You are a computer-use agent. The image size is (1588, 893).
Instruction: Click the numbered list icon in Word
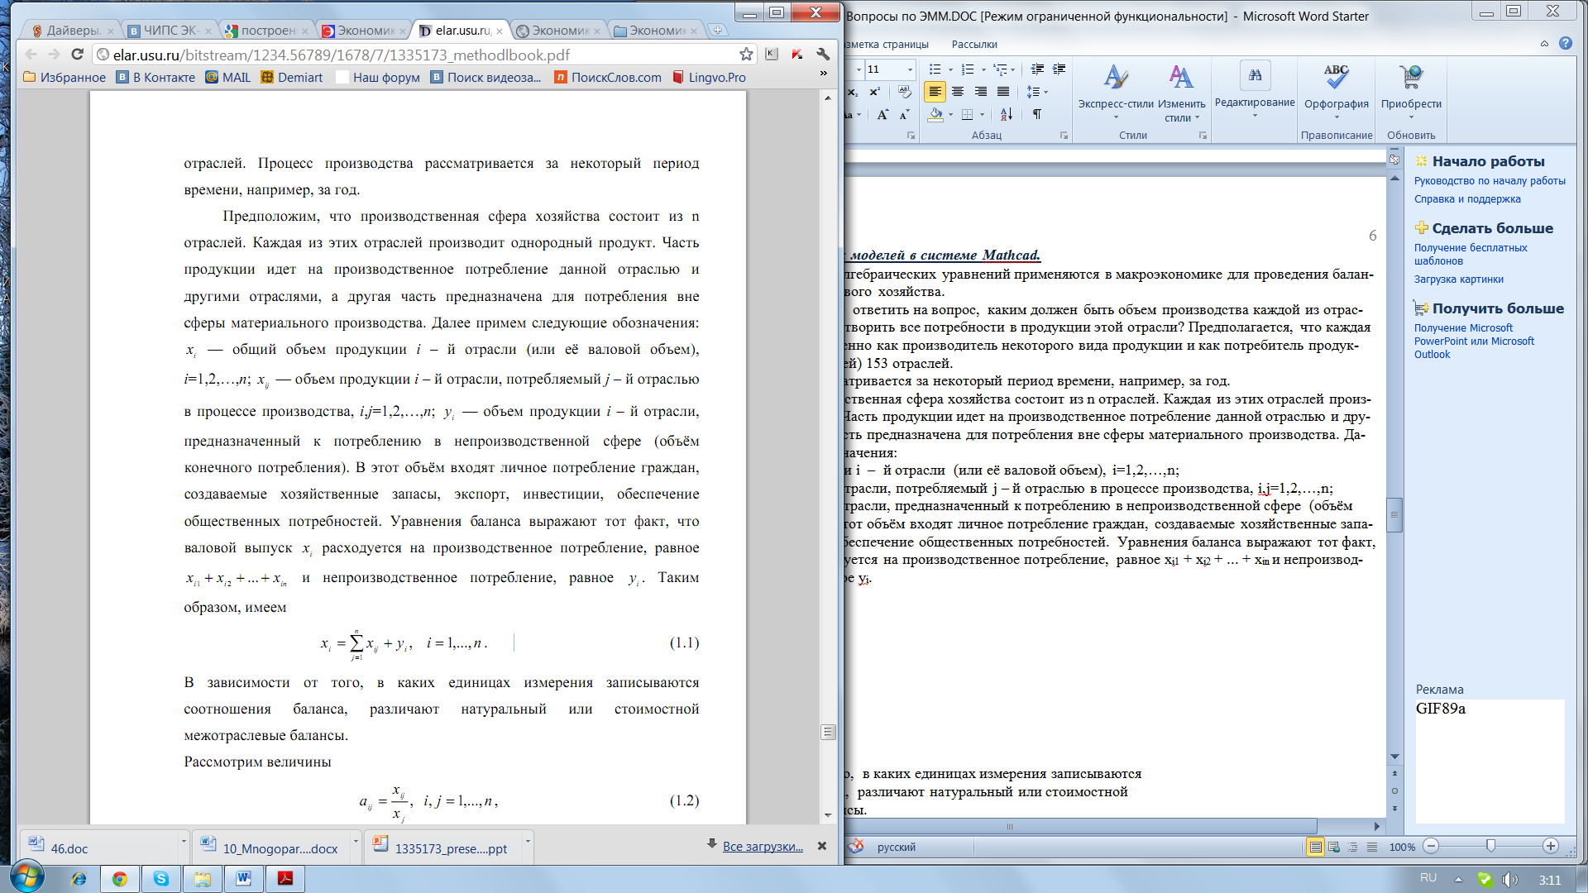[968, 69]
